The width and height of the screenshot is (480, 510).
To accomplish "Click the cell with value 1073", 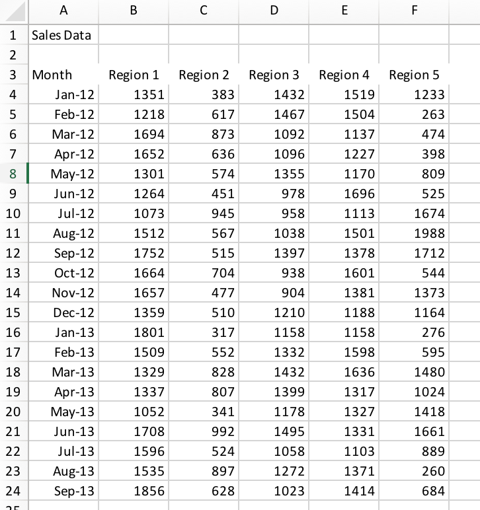I will 134,213.
